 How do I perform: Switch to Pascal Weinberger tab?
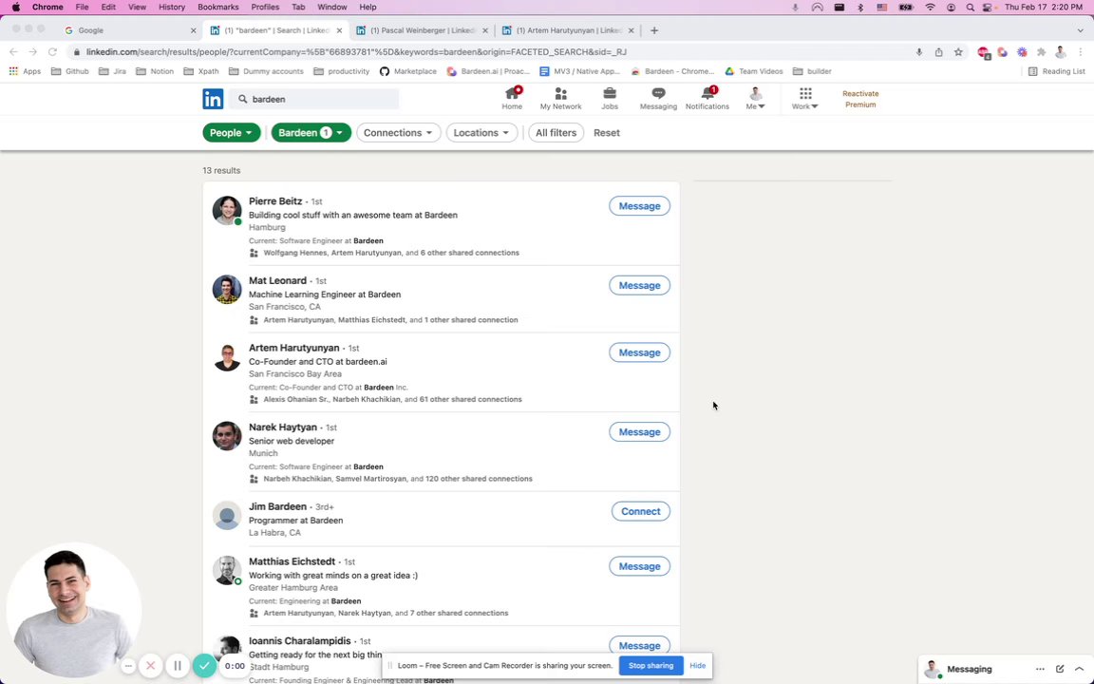pos(422,30)
